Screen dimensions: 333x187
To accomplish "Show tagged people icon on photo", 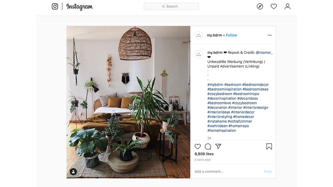I will point(73,171).
